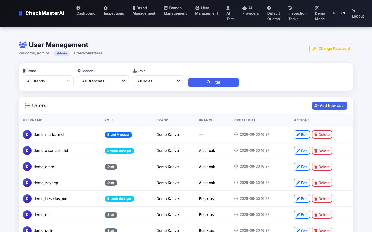Click the list icon next to Users heading
This screenshot has width=372, height=232.
tap(27, 106)
